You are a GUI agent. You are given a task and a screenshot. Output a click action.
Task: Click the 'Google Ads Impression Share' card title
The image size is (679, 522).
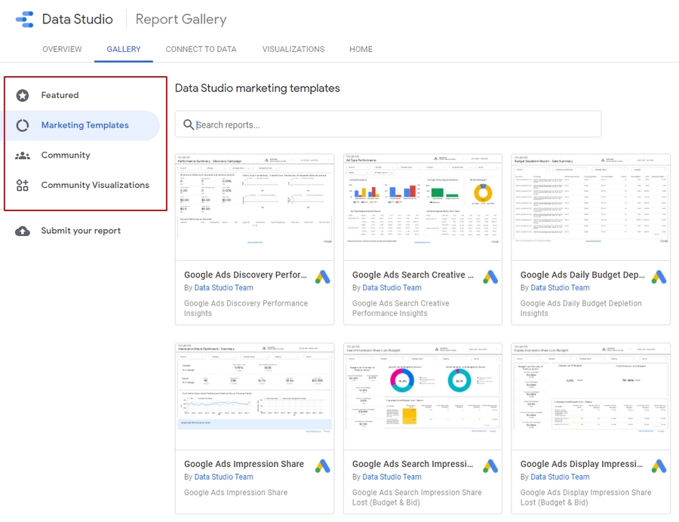pyautogui.click(x=244, y=464)
